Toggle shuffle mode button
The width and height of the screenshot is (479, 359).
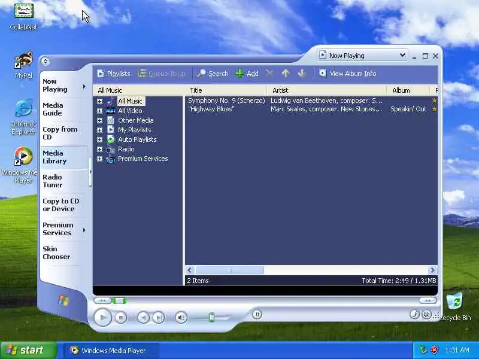[257, 315]
